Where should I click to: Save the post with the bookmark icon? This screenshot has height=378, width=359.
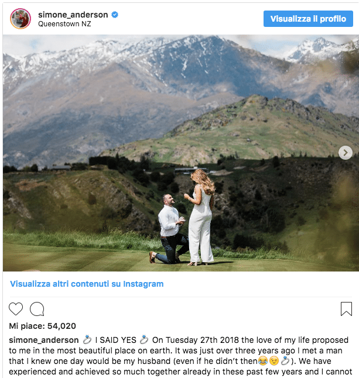coord(346,309)
